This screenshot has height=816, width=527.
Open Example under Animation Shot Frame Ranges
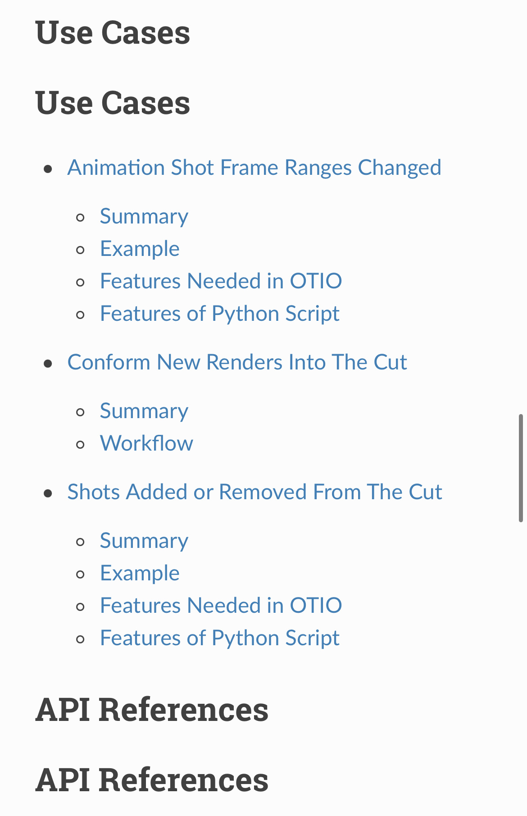[x=140, y=249]
